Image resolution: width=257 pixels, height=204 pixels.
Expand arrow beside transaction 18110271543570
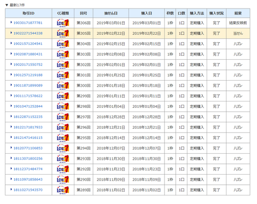coord(11,190)
